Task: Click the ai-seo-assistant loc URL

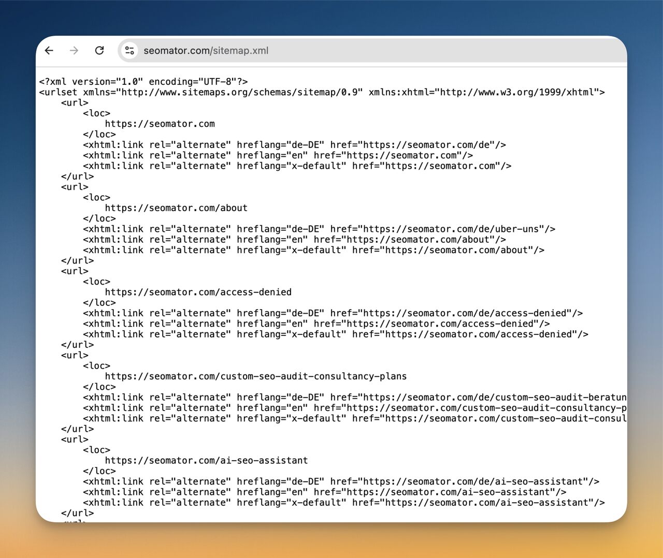Action: coord(206,460)
